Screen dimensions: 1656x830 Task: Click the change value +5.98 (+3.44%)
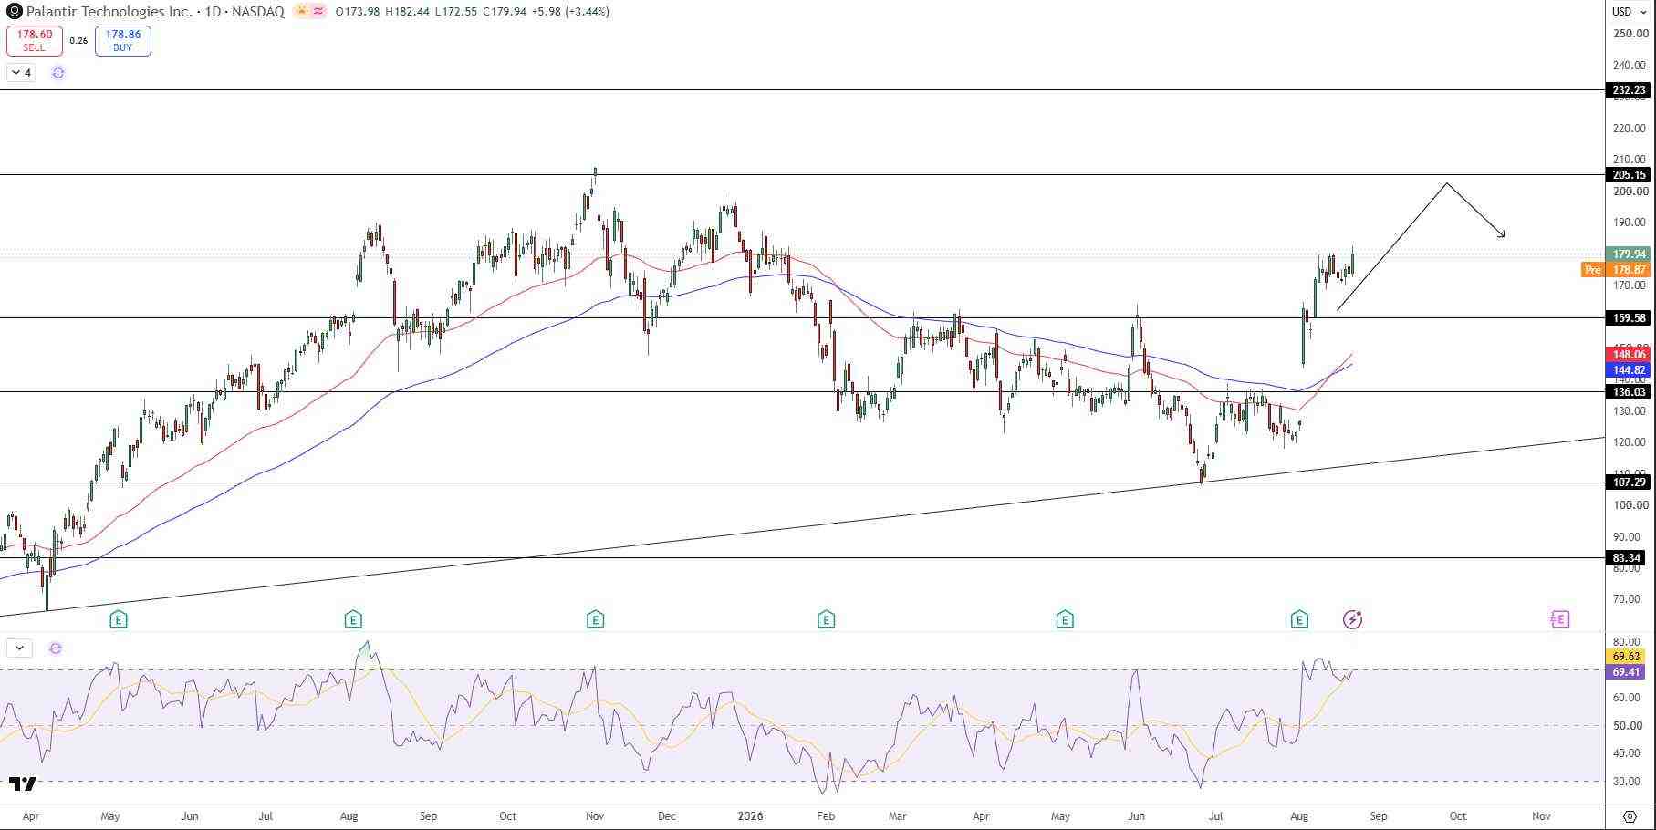click(x=572, y=12)
